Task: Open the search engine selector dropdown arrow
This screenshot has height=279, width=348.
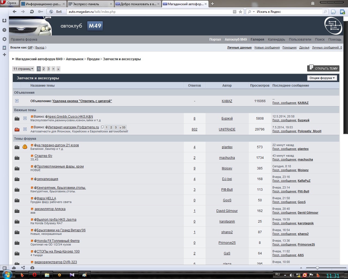Action: (x=254, y=12)
